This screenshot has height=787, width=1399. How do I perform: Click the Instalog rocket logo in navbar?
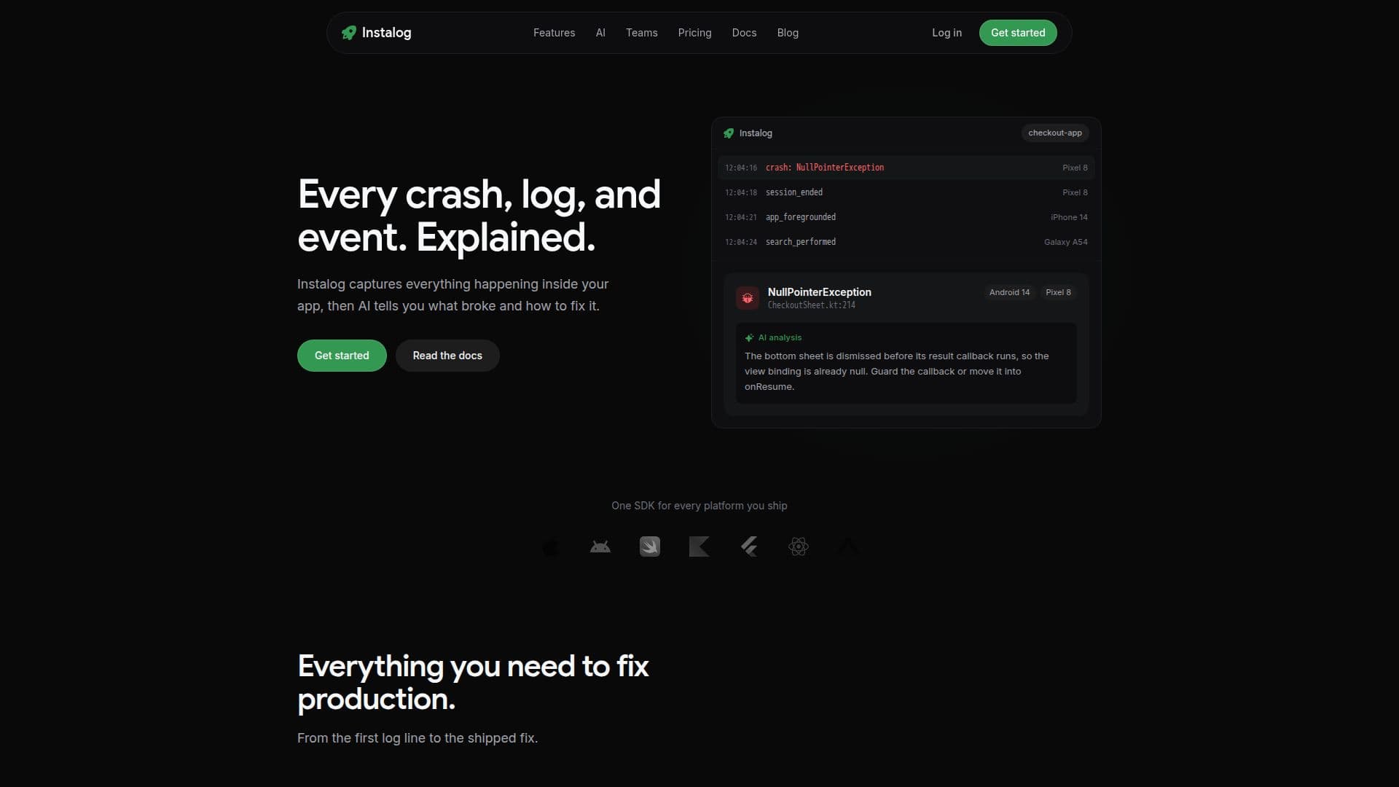click(x=349, y=33)
